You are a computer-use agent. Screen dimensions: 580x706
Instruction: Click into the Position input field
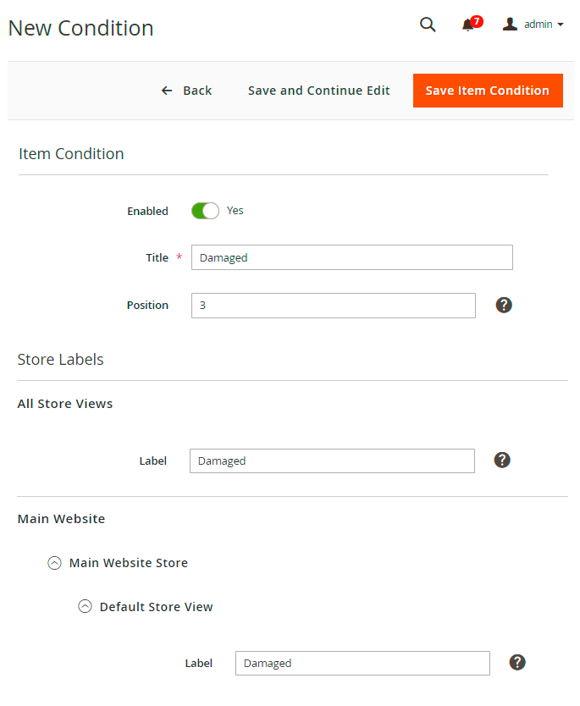click(333, 306)
